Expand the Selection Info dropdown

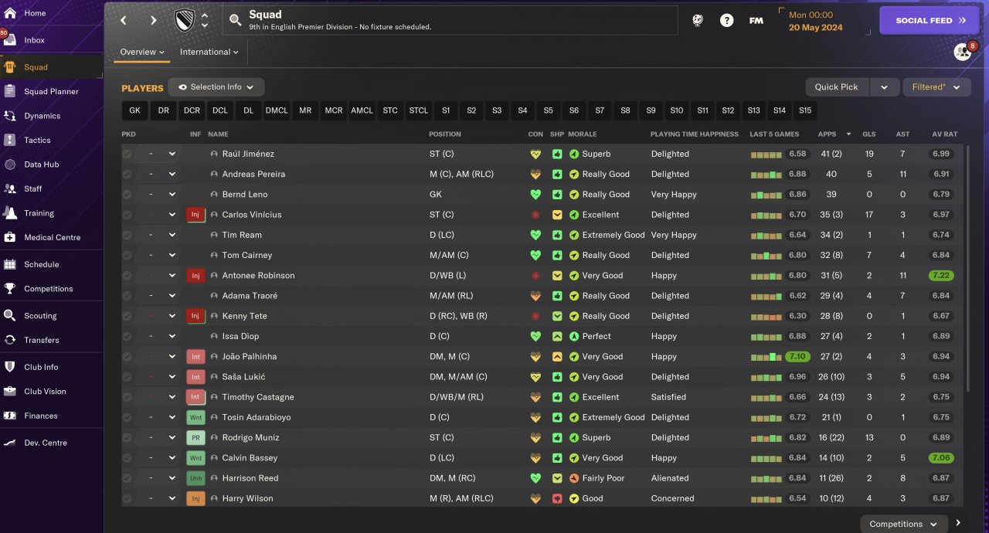coord(216,87)
